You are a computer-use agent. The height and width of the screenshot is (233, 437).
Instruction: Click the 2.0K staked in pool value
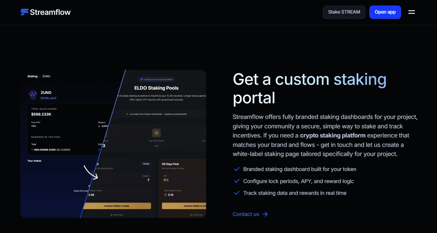click(91, 195)
